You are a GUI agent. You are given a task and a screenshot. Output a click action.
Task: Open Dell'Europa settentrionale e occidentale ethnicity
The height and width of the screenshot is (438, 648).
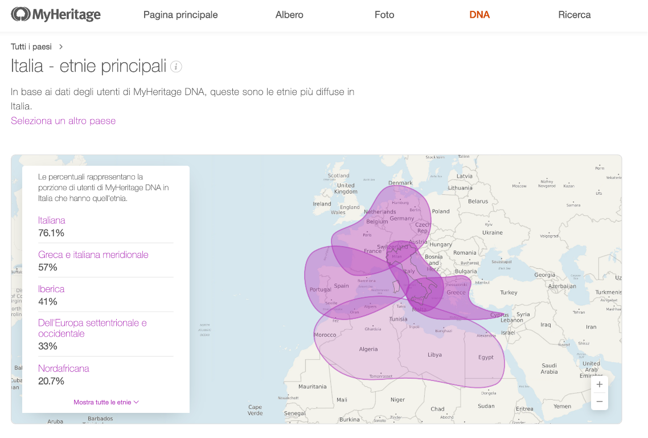point(92,328)
